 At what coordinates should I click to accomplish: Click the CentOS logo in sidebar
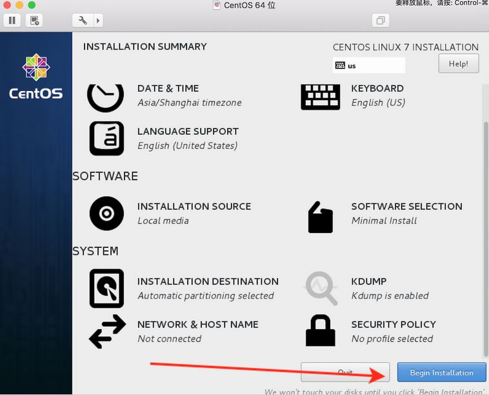tap(36, 76)
